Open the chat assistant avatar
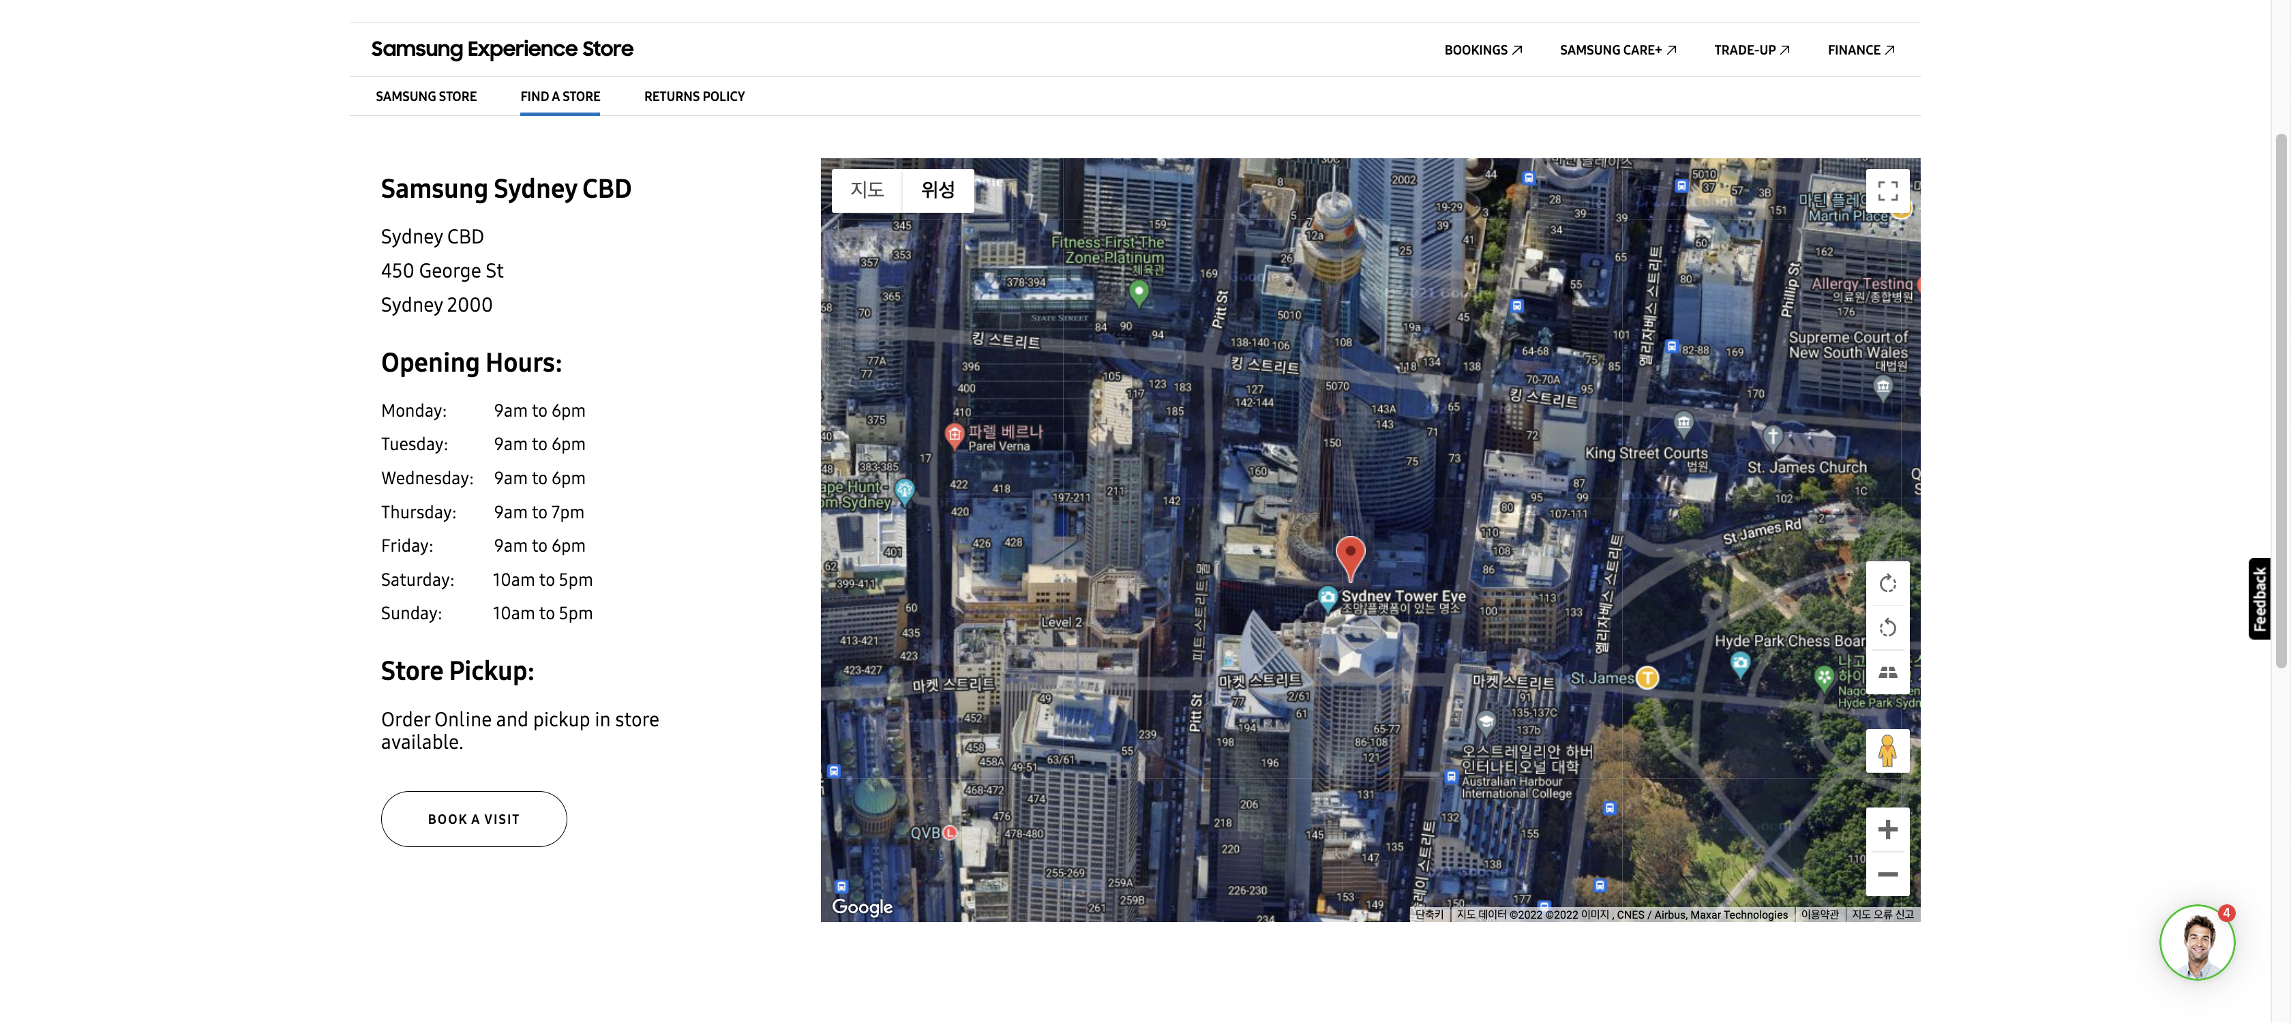2291x1023 pixels. tap(2197, 942)
